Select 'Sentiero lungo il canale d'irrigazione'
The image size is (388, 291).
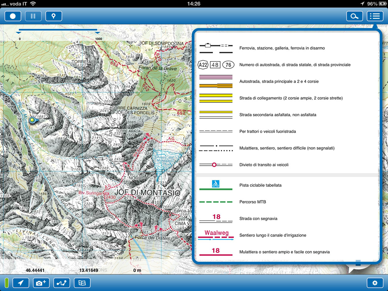coord(273,235)
